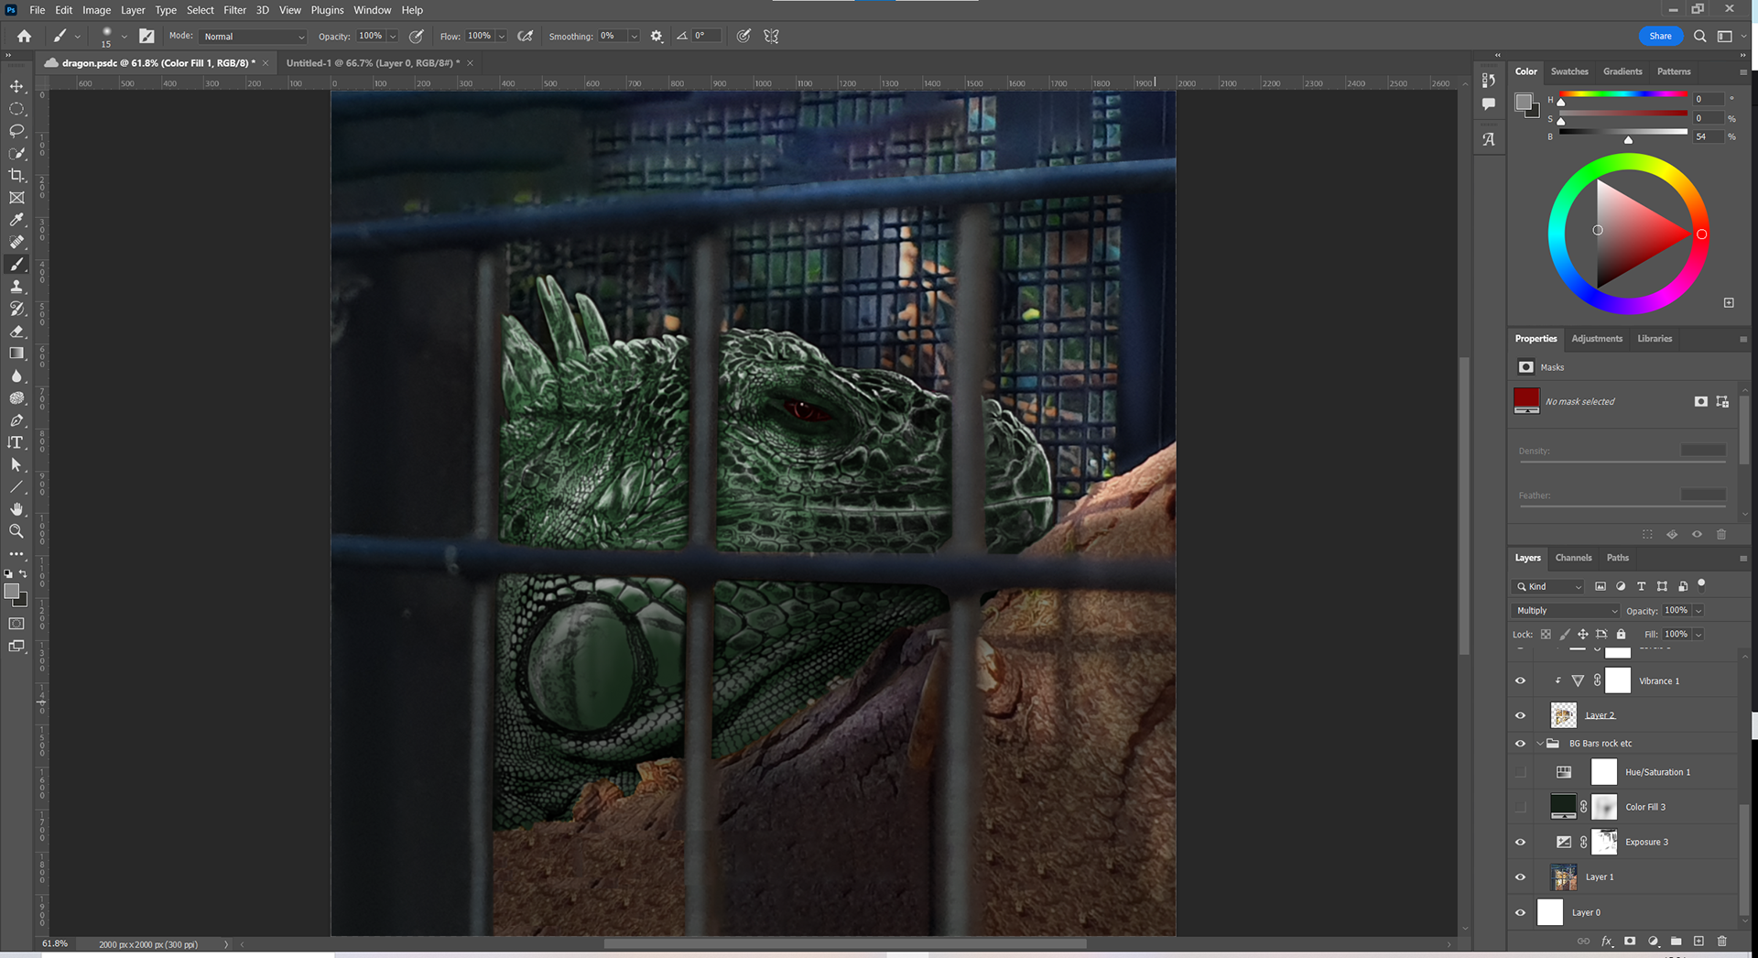Screen dimensions: 1758x958
Task: Open the Filter menu
Action: 234,10
